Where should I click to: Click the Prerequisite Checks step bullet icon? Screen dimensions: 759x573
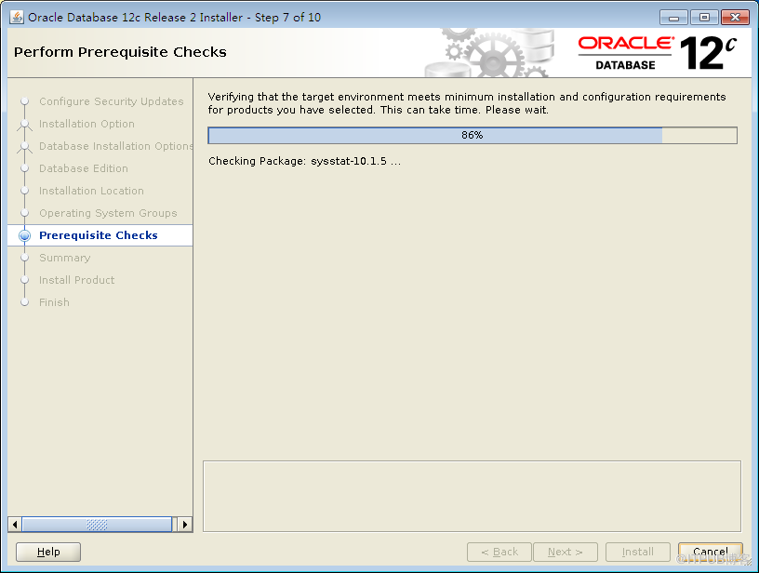click(24, 235)
